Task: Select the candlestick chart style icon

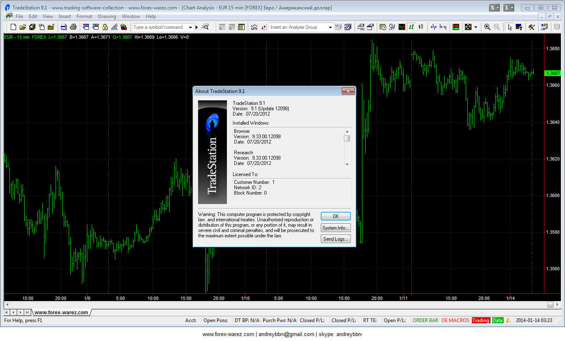Action: tap(420, 27)
